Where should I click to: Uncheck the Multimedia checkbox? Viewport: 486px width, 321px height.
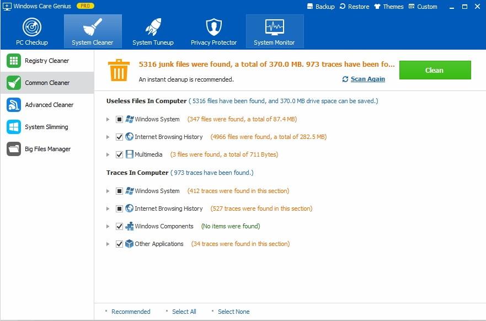(119, 154)
